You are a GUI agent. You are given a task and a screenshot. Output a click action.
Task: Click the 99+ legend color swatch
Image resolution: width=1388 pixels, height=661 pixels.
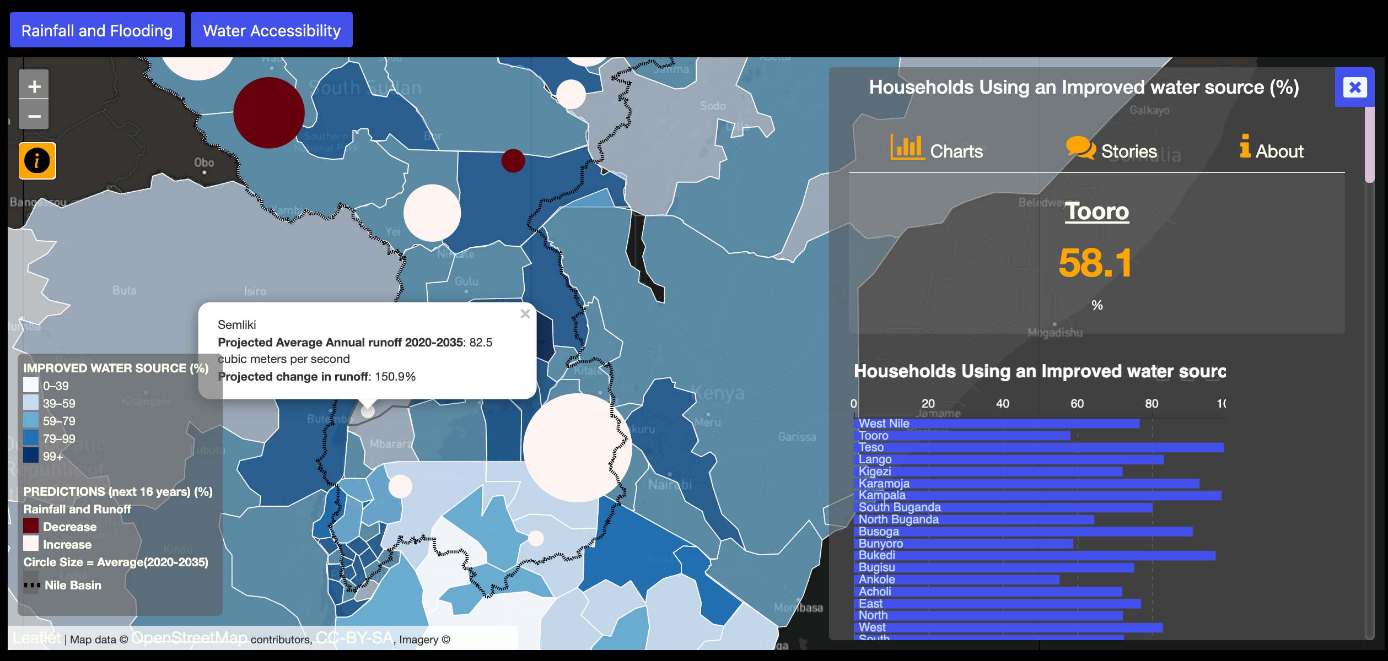pos(31,456)
